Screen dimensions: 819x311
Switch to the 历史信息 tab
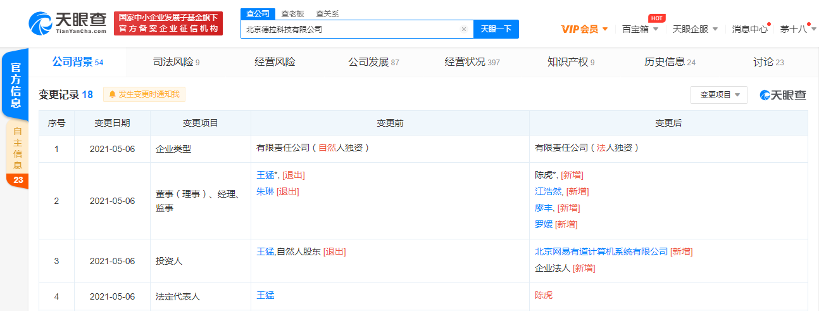670,62
